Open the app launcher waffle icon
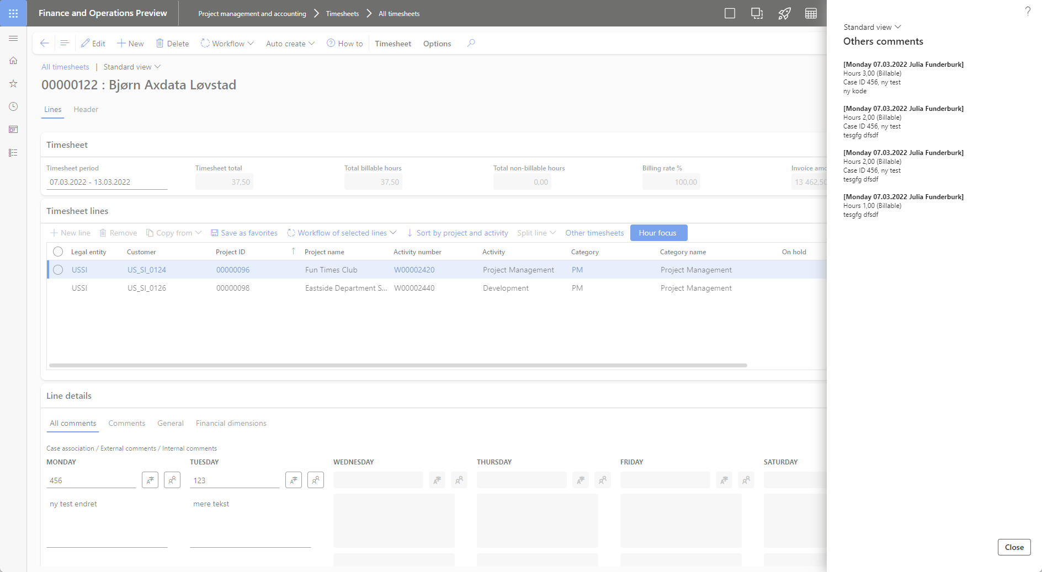The height and width of the screenshot is (572, 1042). click(13, 13)
